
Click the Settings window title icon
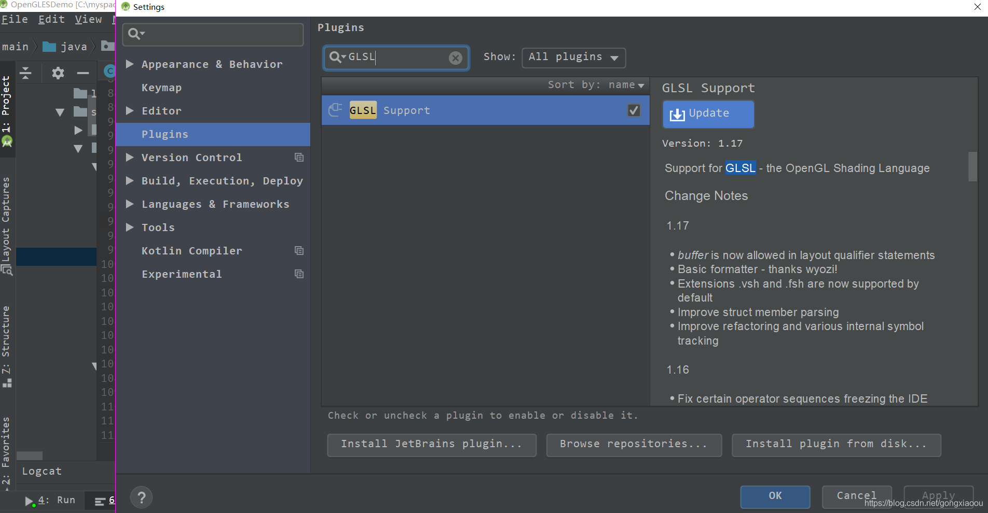(125, 7)
